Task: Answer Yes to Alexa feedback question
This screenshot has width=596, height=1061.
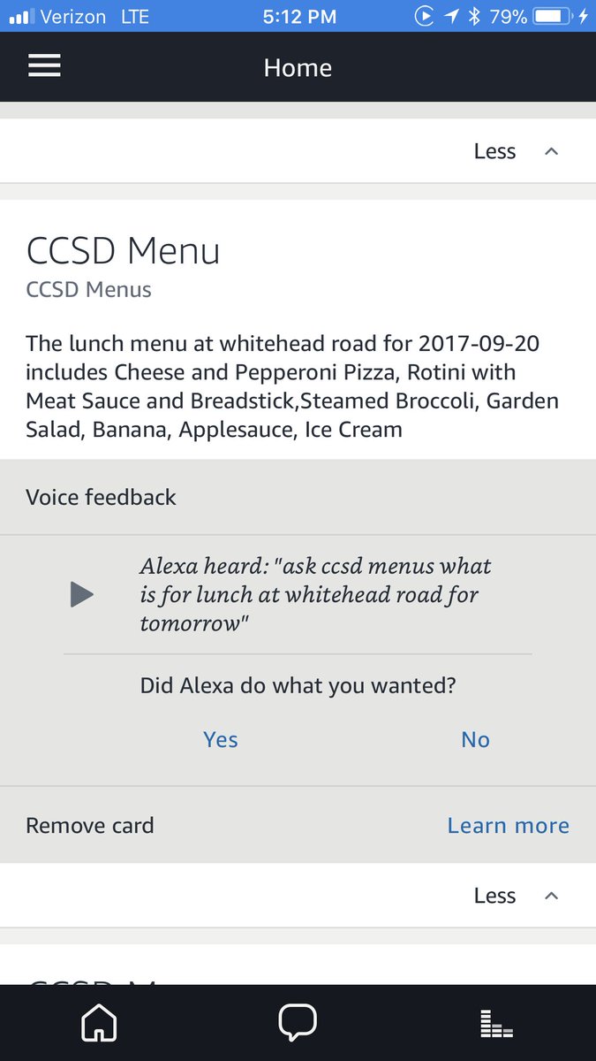Action: tap(221, 739)
